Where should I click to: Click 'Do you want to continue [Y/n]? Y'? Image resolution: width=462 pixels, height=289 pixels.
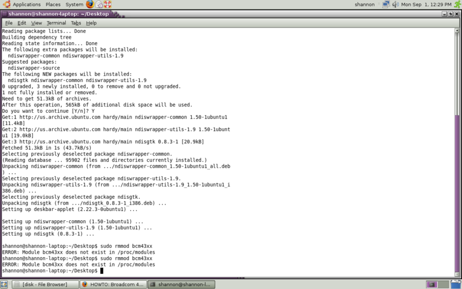49,111
